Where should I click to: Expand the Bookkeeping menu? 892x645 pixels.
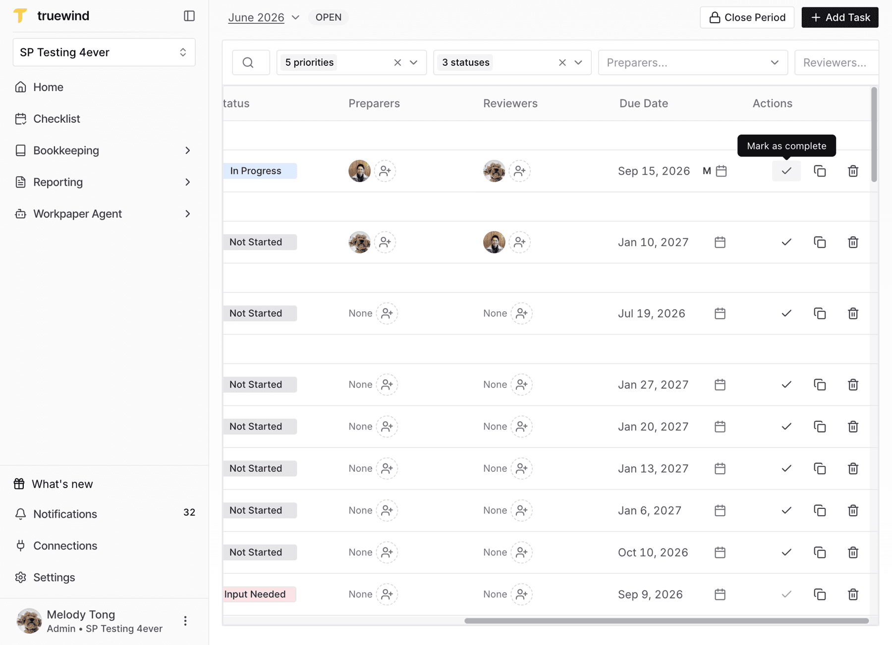click(104, 150)
